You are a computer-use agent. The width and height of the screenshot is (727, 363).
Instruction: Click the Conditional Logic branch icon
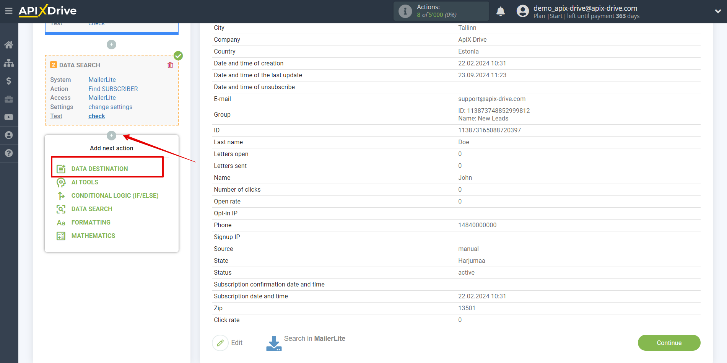(61, 196)
